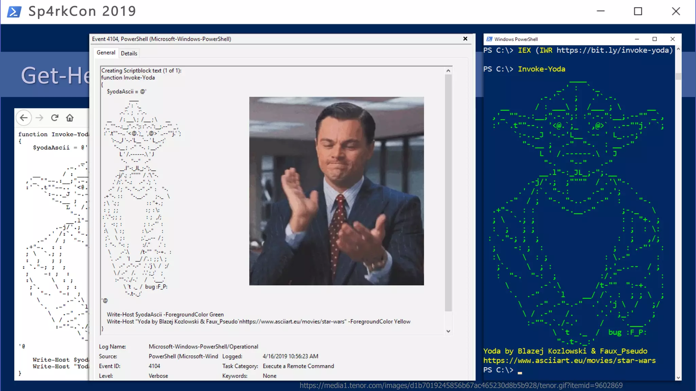Close the Sp4rkCon 2019 window
Image resolution: width=696 pixels, height=391 pixels.
point(676,11)
